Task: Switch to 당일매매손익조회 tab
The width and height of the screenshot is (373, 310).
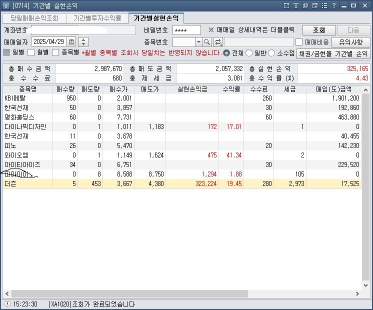Action: tap(34, 18)
